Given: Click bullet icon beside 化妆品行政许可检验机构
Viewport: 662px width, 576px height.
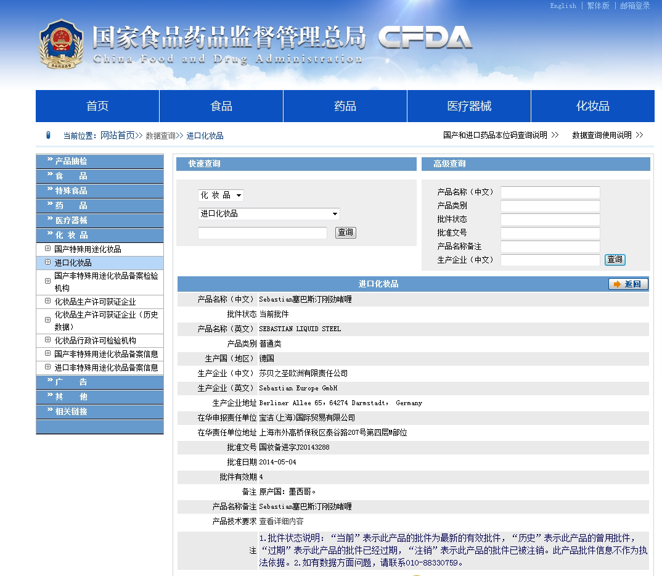Looking at the screenshot, I should pos(47,340).
